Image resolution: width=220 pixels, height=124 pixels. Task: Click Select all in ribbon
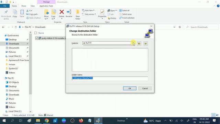click(x=124, y=11)
